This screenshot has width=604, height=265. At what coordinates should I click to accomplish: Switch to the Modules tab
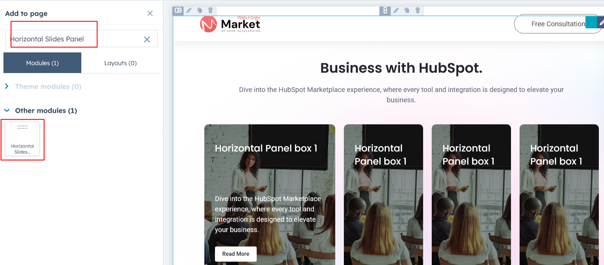tap(42, 63)
